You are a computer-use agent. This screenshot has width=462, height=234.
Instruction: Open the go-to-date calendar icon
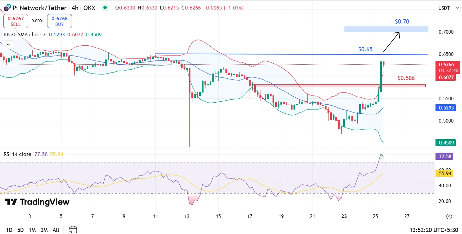(73, 230)
